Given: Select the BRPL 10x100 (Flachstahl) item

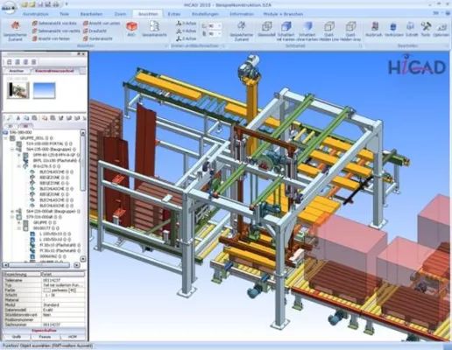Looking at the screenshot, I should coord(55,160).
